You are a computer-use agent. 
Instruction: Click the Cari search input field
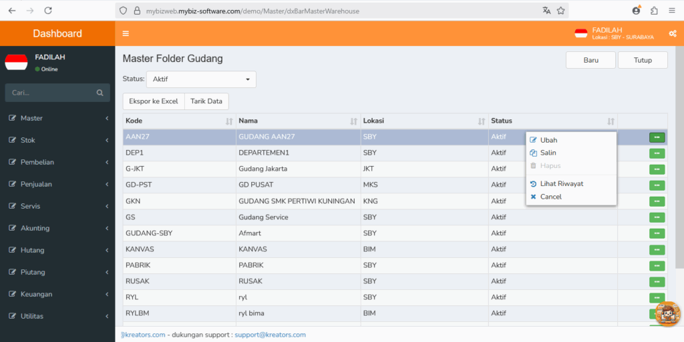coord(57,93)
